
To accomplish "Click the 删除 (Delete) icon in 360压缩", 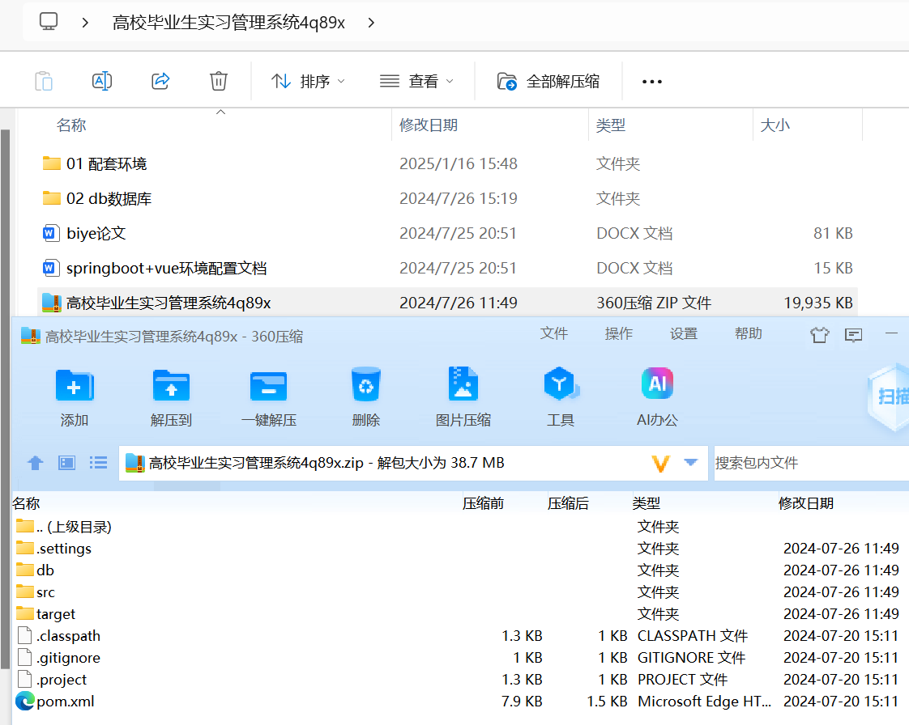I will click(365, 394).
